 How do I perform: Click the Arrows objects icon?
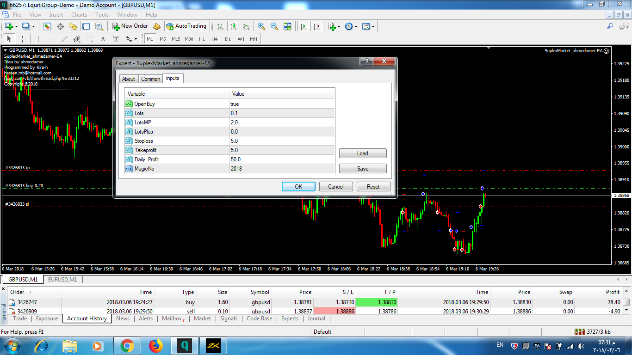pyautogui.click(x=129, y=39)
